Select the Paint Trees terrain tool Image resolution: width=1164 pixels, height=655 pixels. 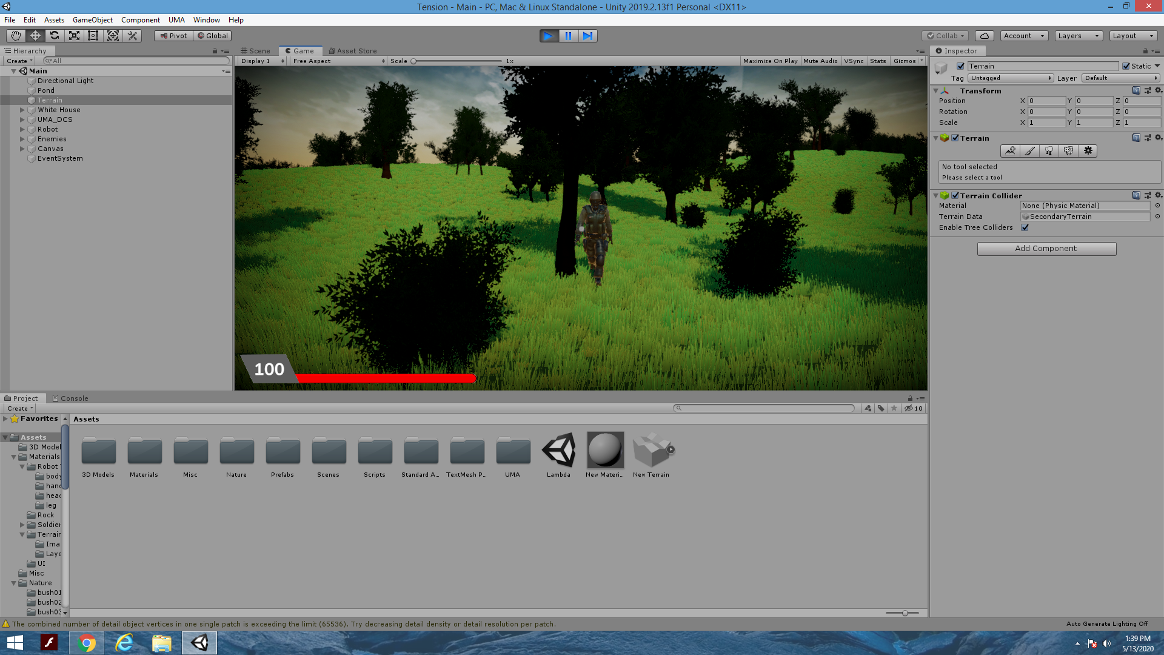(1049, 151)
